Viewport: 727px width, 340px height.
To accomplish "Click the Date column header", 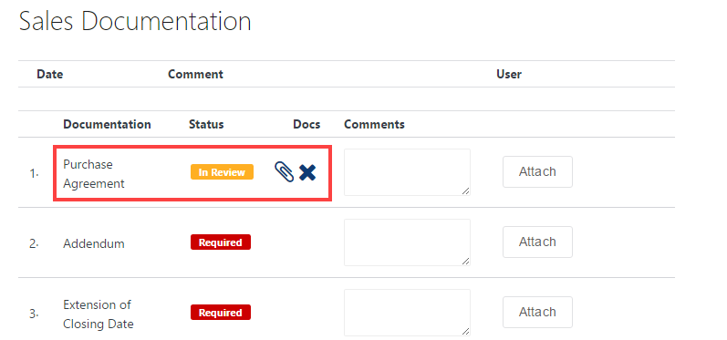I will coord(50,74).
